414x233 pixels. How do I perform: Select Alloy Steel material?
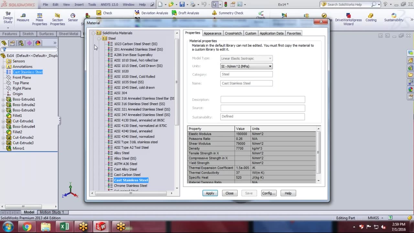(x=122, y=153)
